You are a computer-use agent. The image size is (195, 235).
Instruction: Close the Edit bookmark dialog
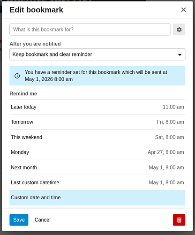183,10
